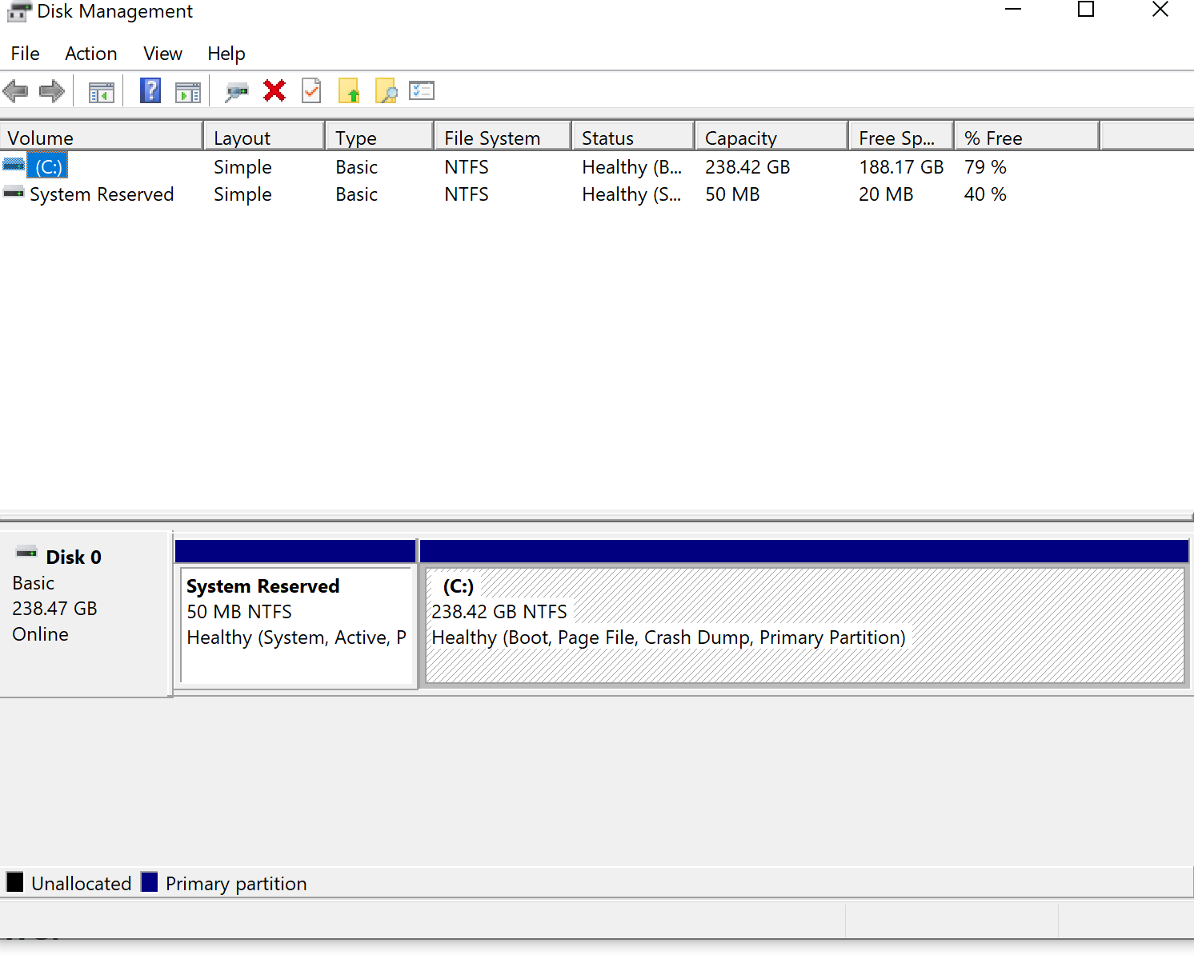Click the yellow folder with green arrow icon
Image resolution: width=1194 pixels, height=963 pixels.
[x=349, y=90]
